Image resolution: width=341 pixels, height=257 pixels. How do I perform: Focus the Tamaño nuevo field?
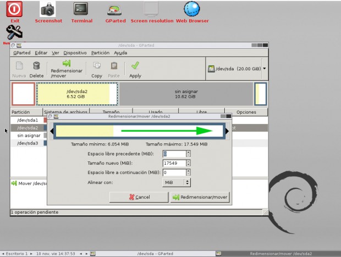[174, 163]
